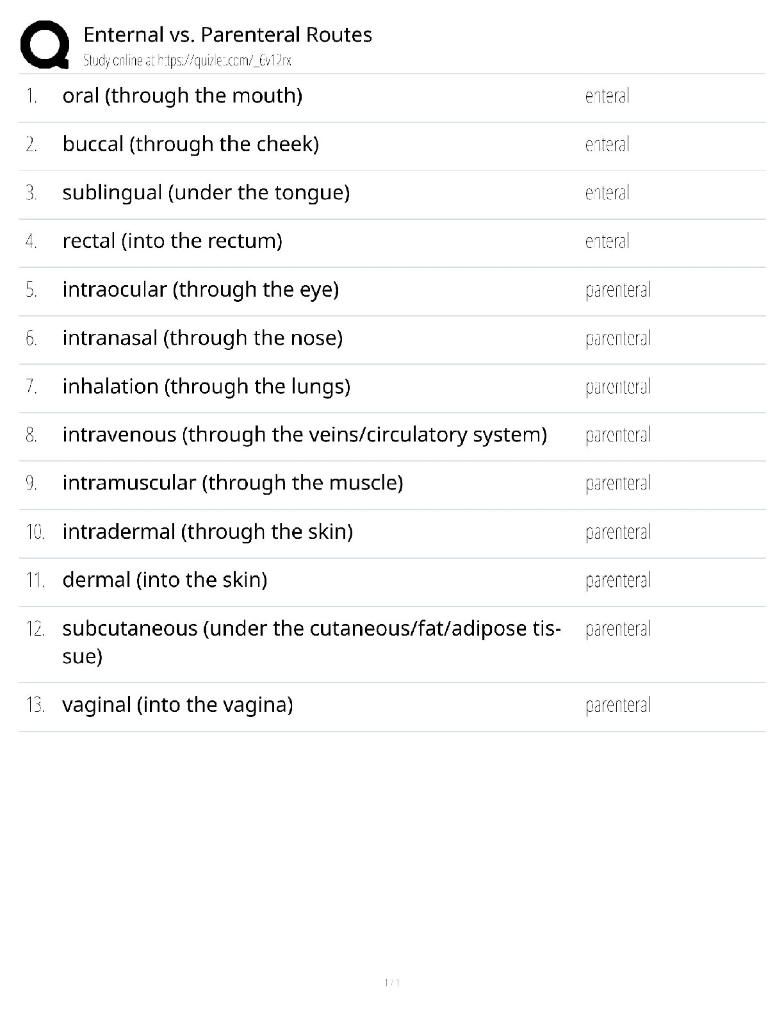Viewport: 784px width, 1015px height.
Task: Select term vaginal (into the vagina)
Action: click(177, 705)
